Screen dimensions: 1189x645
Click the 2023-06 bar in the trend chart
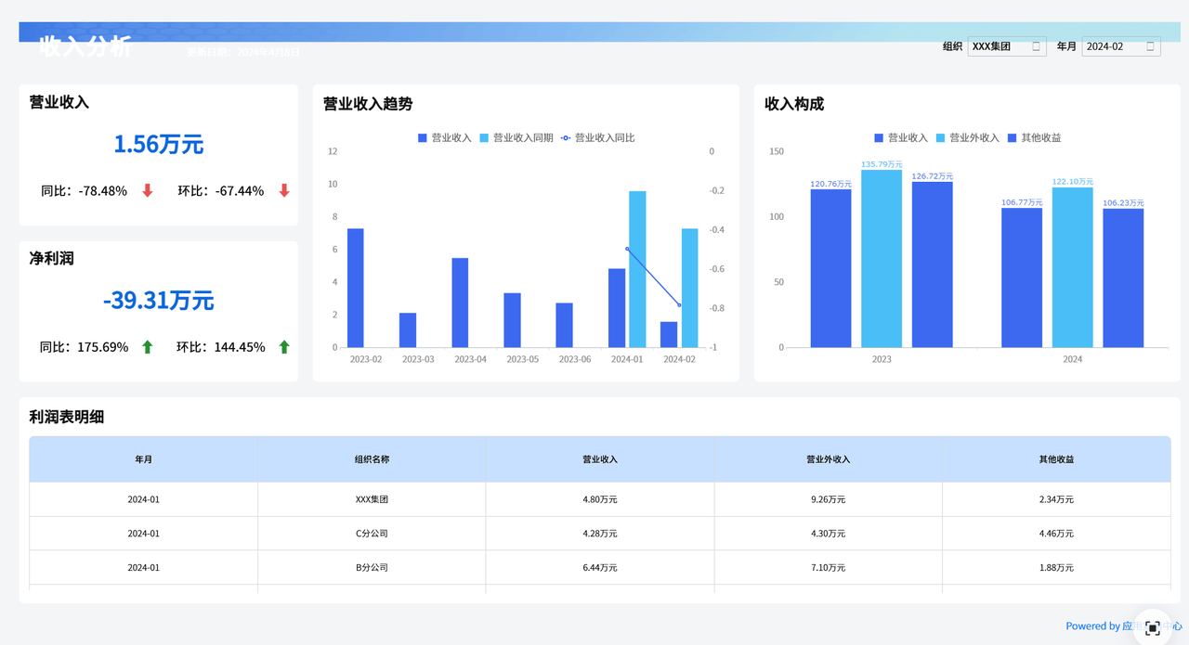coord(564,325)
